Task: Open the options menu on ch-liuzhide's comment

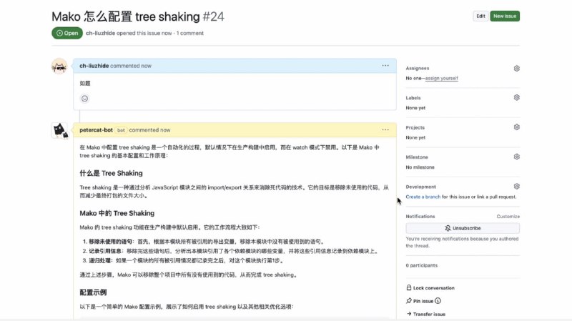Action: [385, 66]
